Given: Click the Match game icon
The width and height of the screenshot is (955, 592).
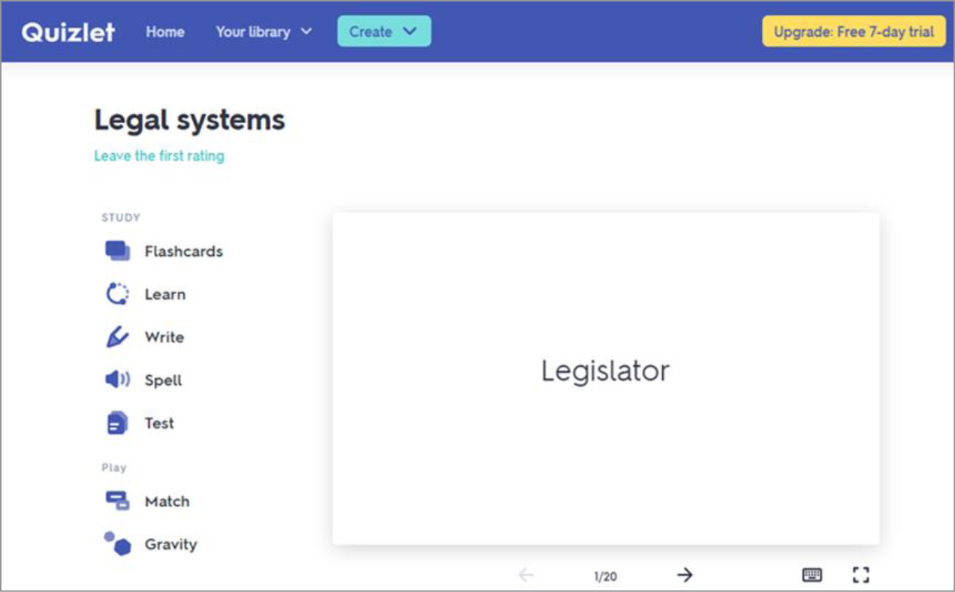Looking at the screenshot, I should click(x=117, y=500).
